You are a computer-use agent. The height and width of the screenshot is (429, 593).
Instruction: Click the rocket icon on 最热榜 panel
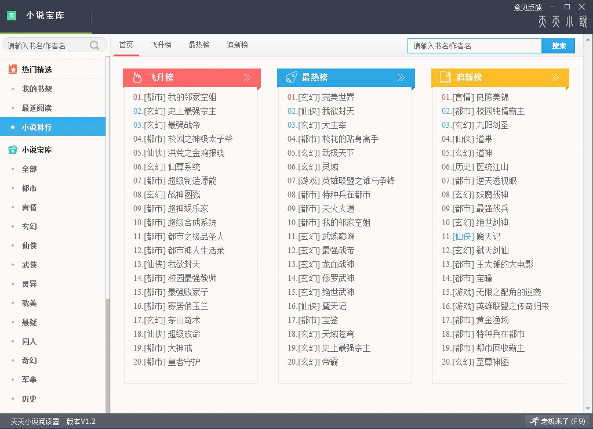point(290,77)
